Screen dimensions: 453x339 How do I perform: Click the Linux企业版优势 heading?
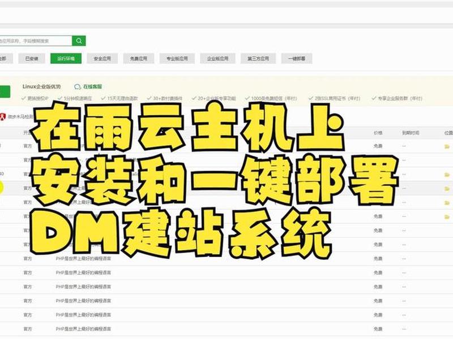41,86
